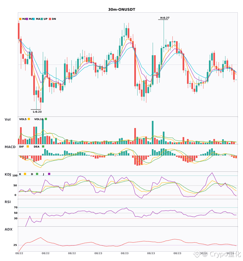Click the purple J legend swatch
The height and width of the screenshot is (261, 243).
coord(49,174)
